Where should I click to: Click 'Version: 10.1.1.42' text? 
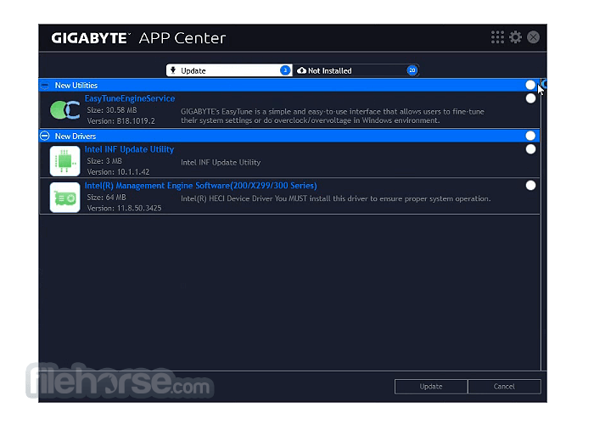(x=118, y=172)
